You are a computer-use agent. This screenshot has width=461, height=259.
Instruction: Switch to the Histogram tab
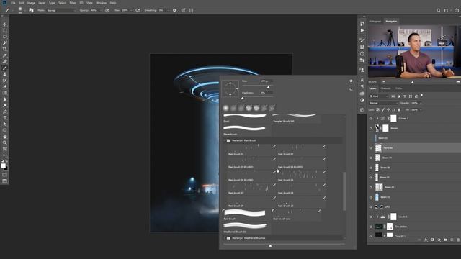tap(375, 22)
